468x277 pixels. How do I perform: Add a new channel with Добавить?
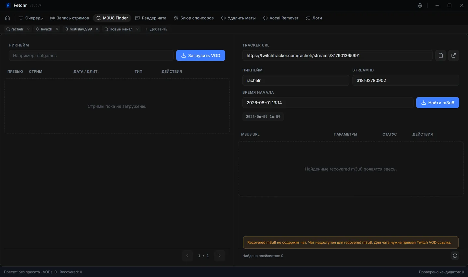156,29
